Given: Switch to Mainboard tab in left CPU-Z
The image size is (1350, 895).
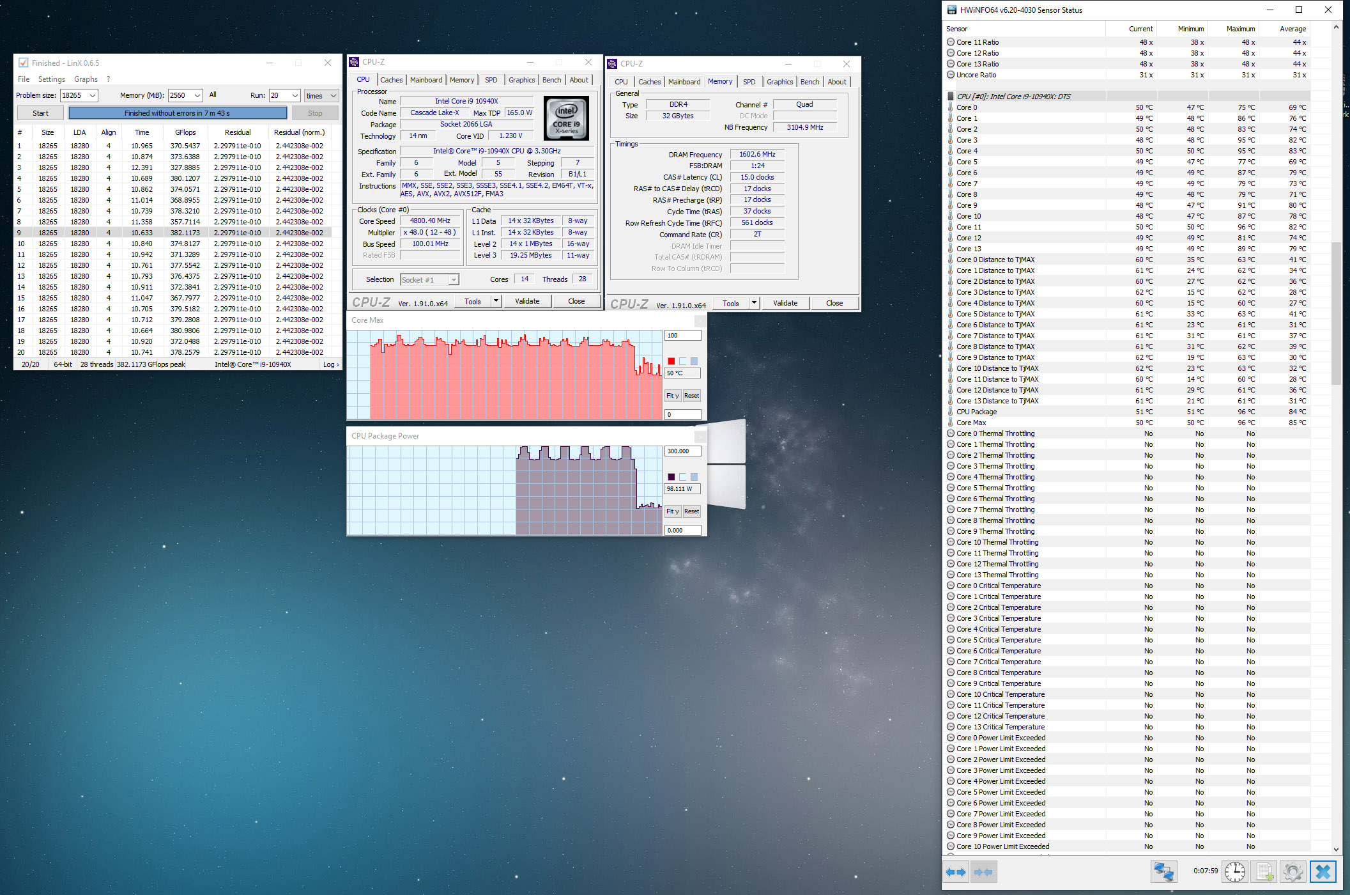Looking at the screenshot, I should pos(426,80).
